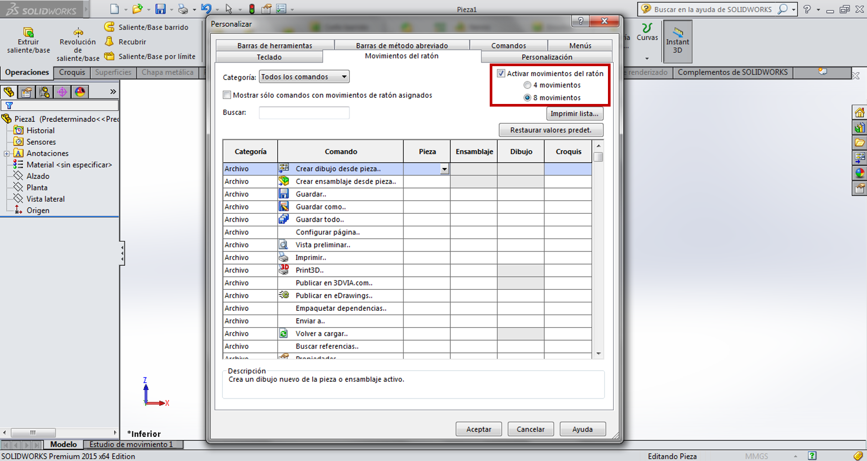This screenshot has width=867, height=461.
Task: Open Complementos de SOLIDWORKS ribbon tab
Action: (732, 72)
